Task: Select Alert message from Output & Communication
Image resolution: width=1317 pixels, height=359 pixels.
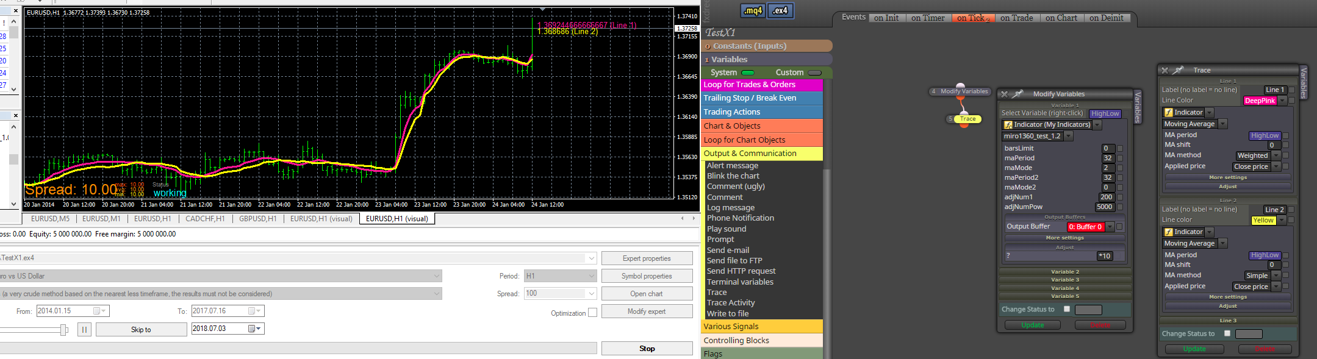Action: [x=733, y=166]
